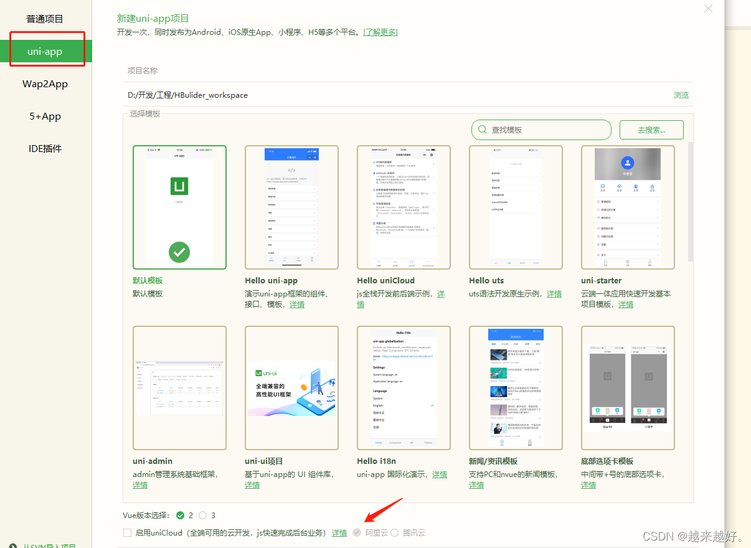Click the uni-admin title label
751x548 pixels.
click(153, 461)
